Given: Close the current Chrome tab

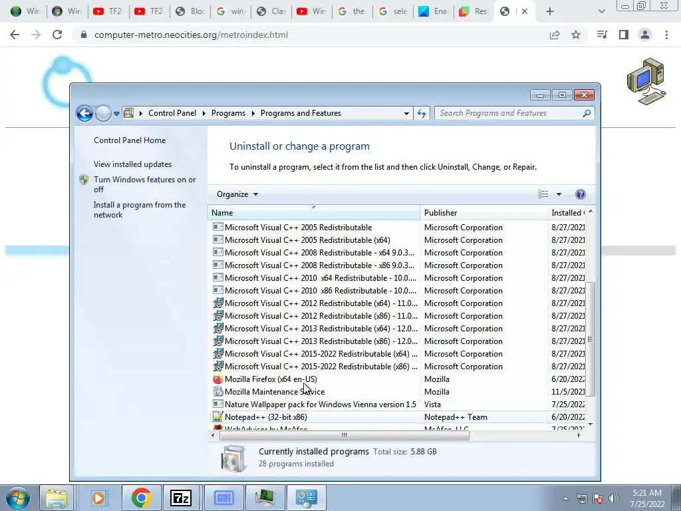Looking at the screenshot, I should point(525,11).
